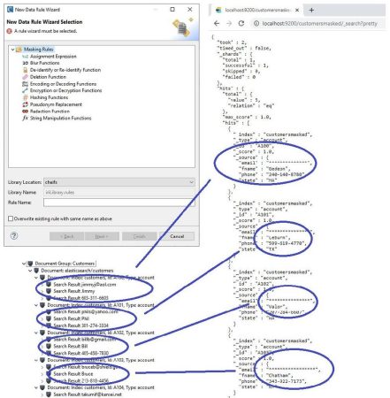The height and width of the screenshot is (398, 390).
Task: Reload the browser page
Action: coord(241,23)
